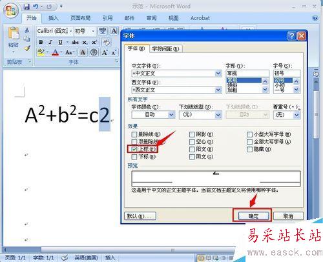Open the 中文字体 font dropdown
This screenshot has height=262, width=323.
tap(218, 74)
